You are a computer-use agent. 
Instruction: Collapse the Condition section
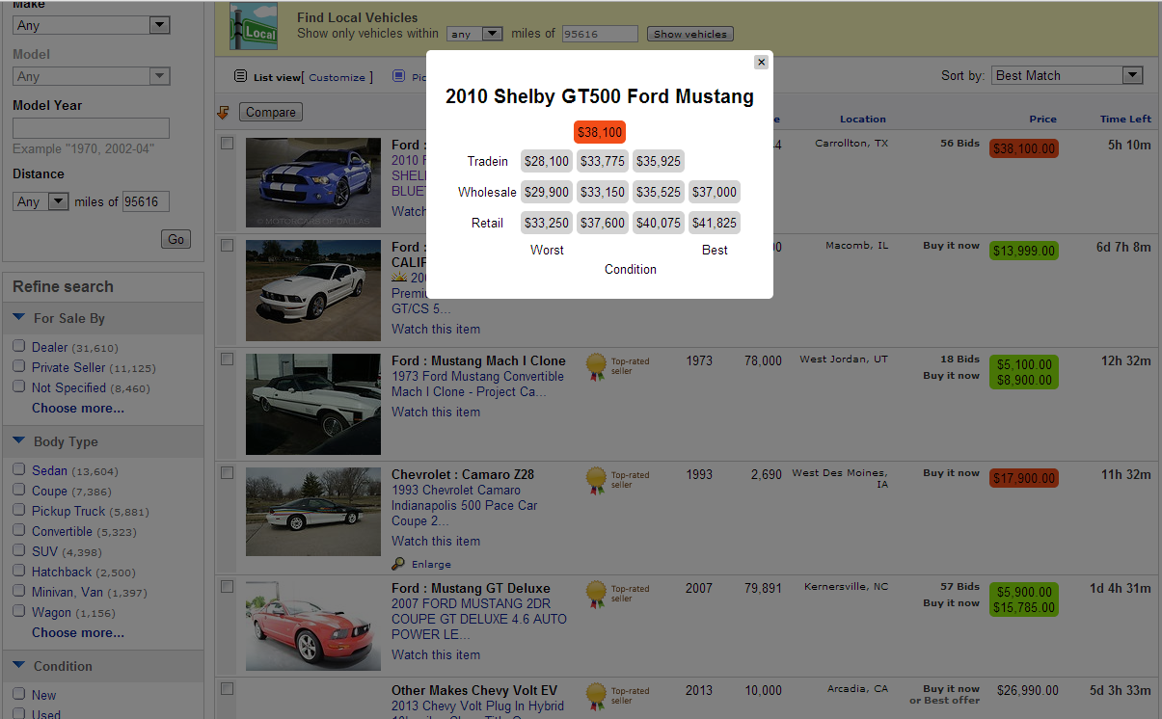coord(18,665)
